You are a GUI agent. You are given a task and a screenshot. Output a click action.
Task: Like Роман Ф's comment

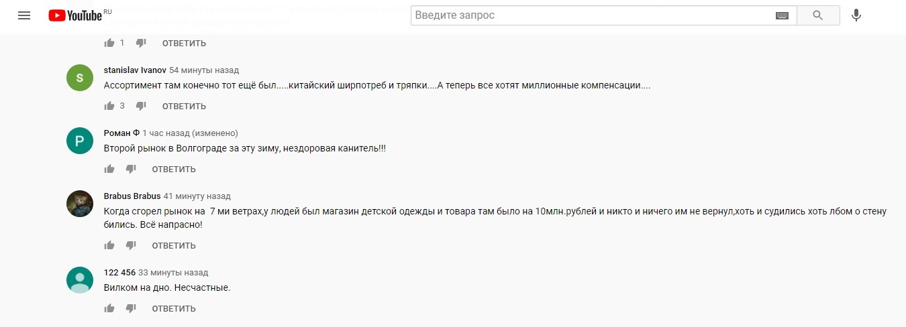(x=109, y=169)
